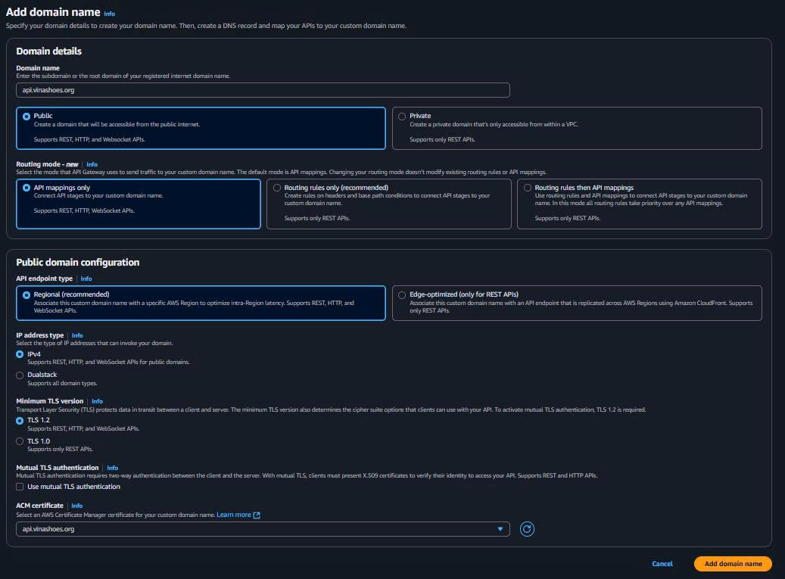Click the Add domain name button
Image resolution: width=785 pixels, height=579 pixels.
click(x=732, y=563)
